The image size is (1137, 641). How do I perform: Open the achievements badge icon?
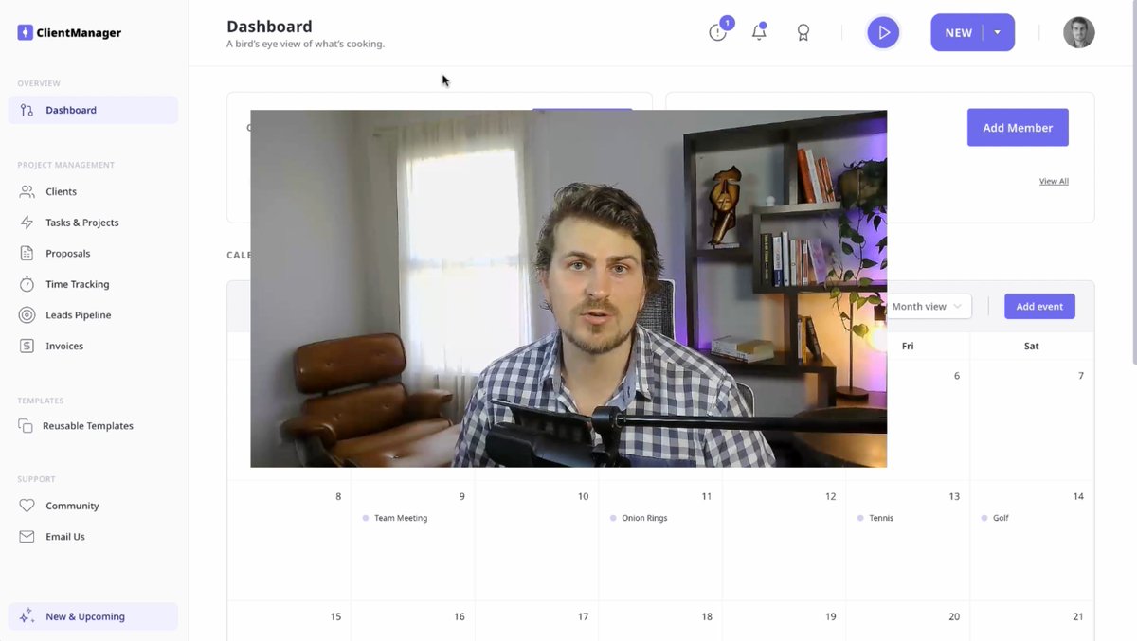(x=803, y=31)
